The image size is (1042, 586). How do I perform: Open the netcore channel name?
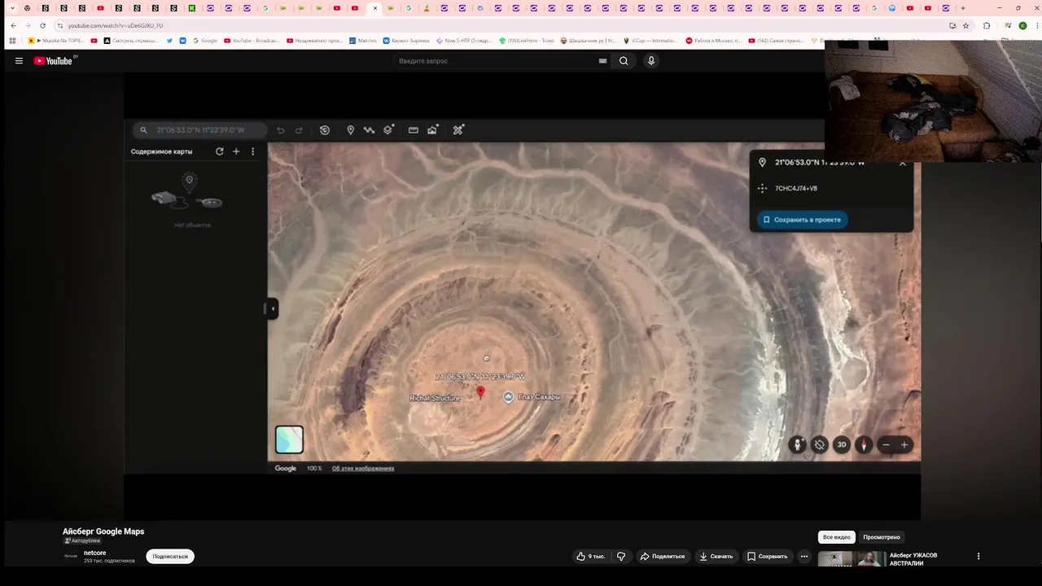tap(94, 553)
